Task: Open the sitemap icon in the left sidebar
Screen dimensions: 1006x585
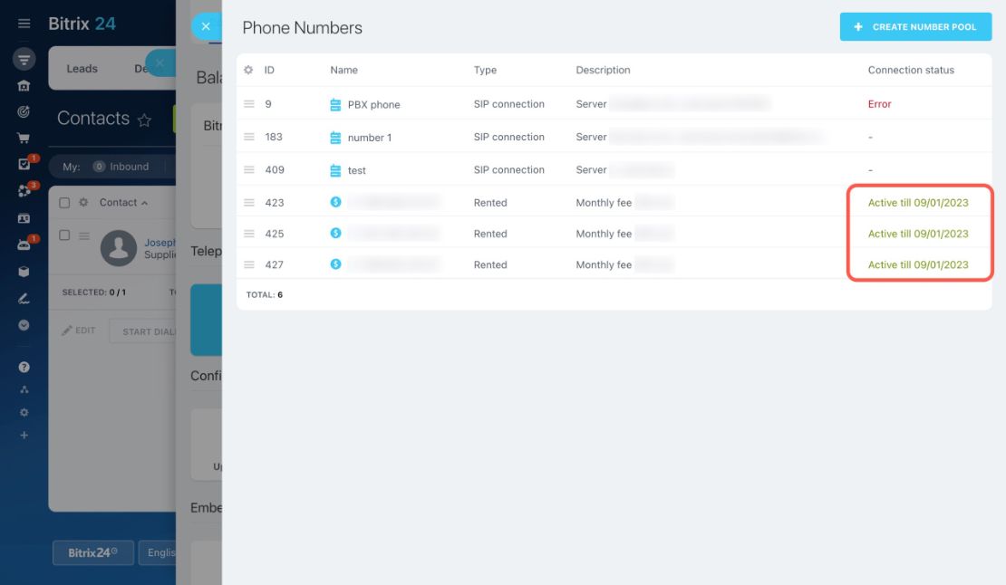Action: point(24,389)
